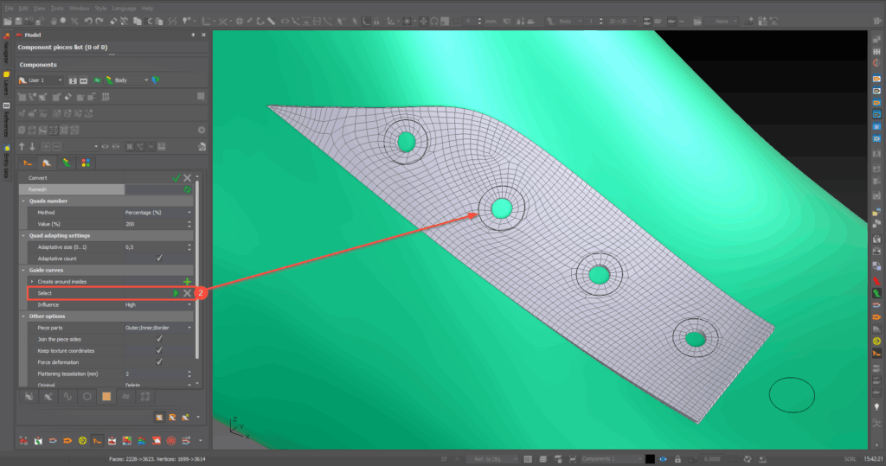Collapse the Quads number section

point(24,201)
